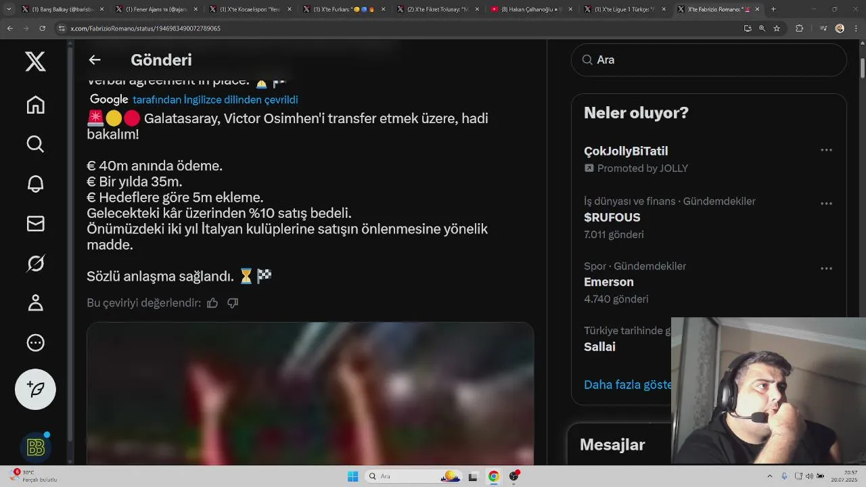866x487 pixels.
Task: Go back with the Gönderi arrow
Action: pyautogui.click(x=95, y=60)
